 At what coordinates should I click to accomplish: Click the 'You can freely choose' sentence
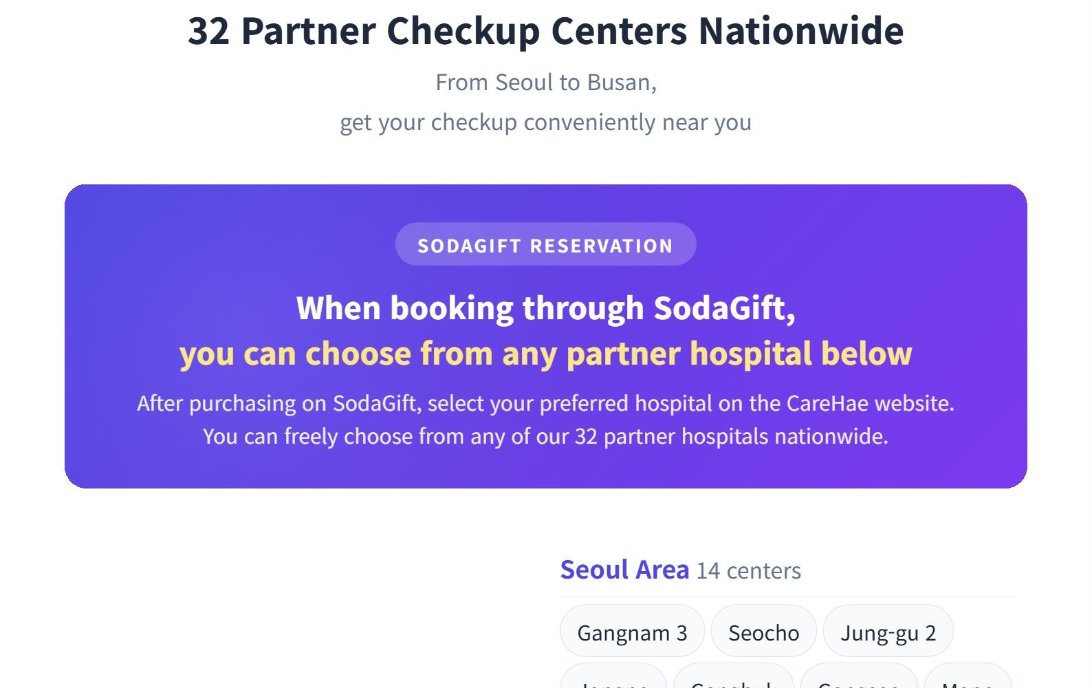(x=545, y=436)
